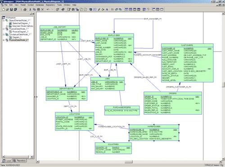Viewport: 225px width, 167px height.
Task: Select the EMPLOYEES table header
Action: pyautogui.click(x=114, y=35)
